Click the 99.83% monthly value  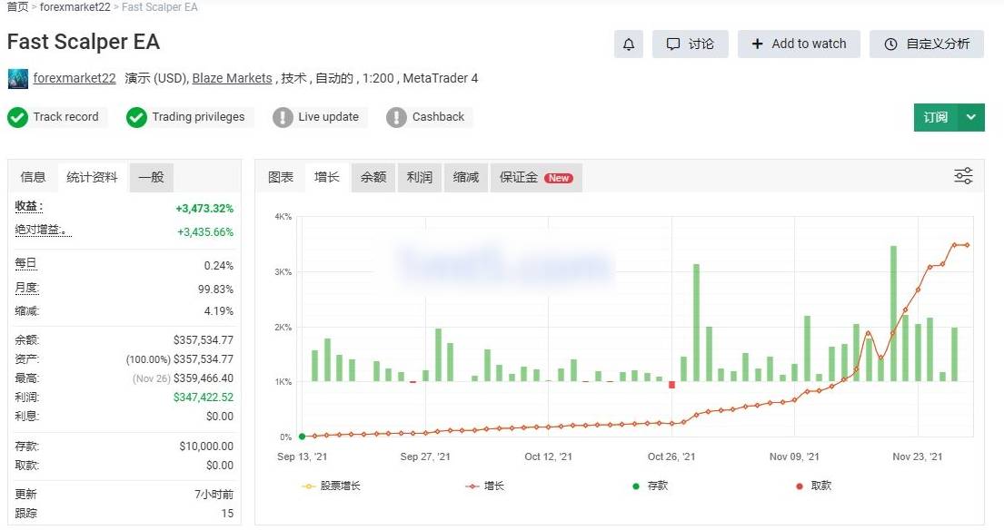tap(215, 289)
